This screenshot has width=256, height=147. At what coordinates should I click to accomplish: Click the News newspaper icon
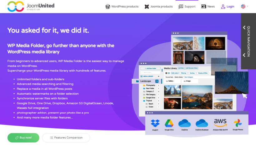coord(204,7)
